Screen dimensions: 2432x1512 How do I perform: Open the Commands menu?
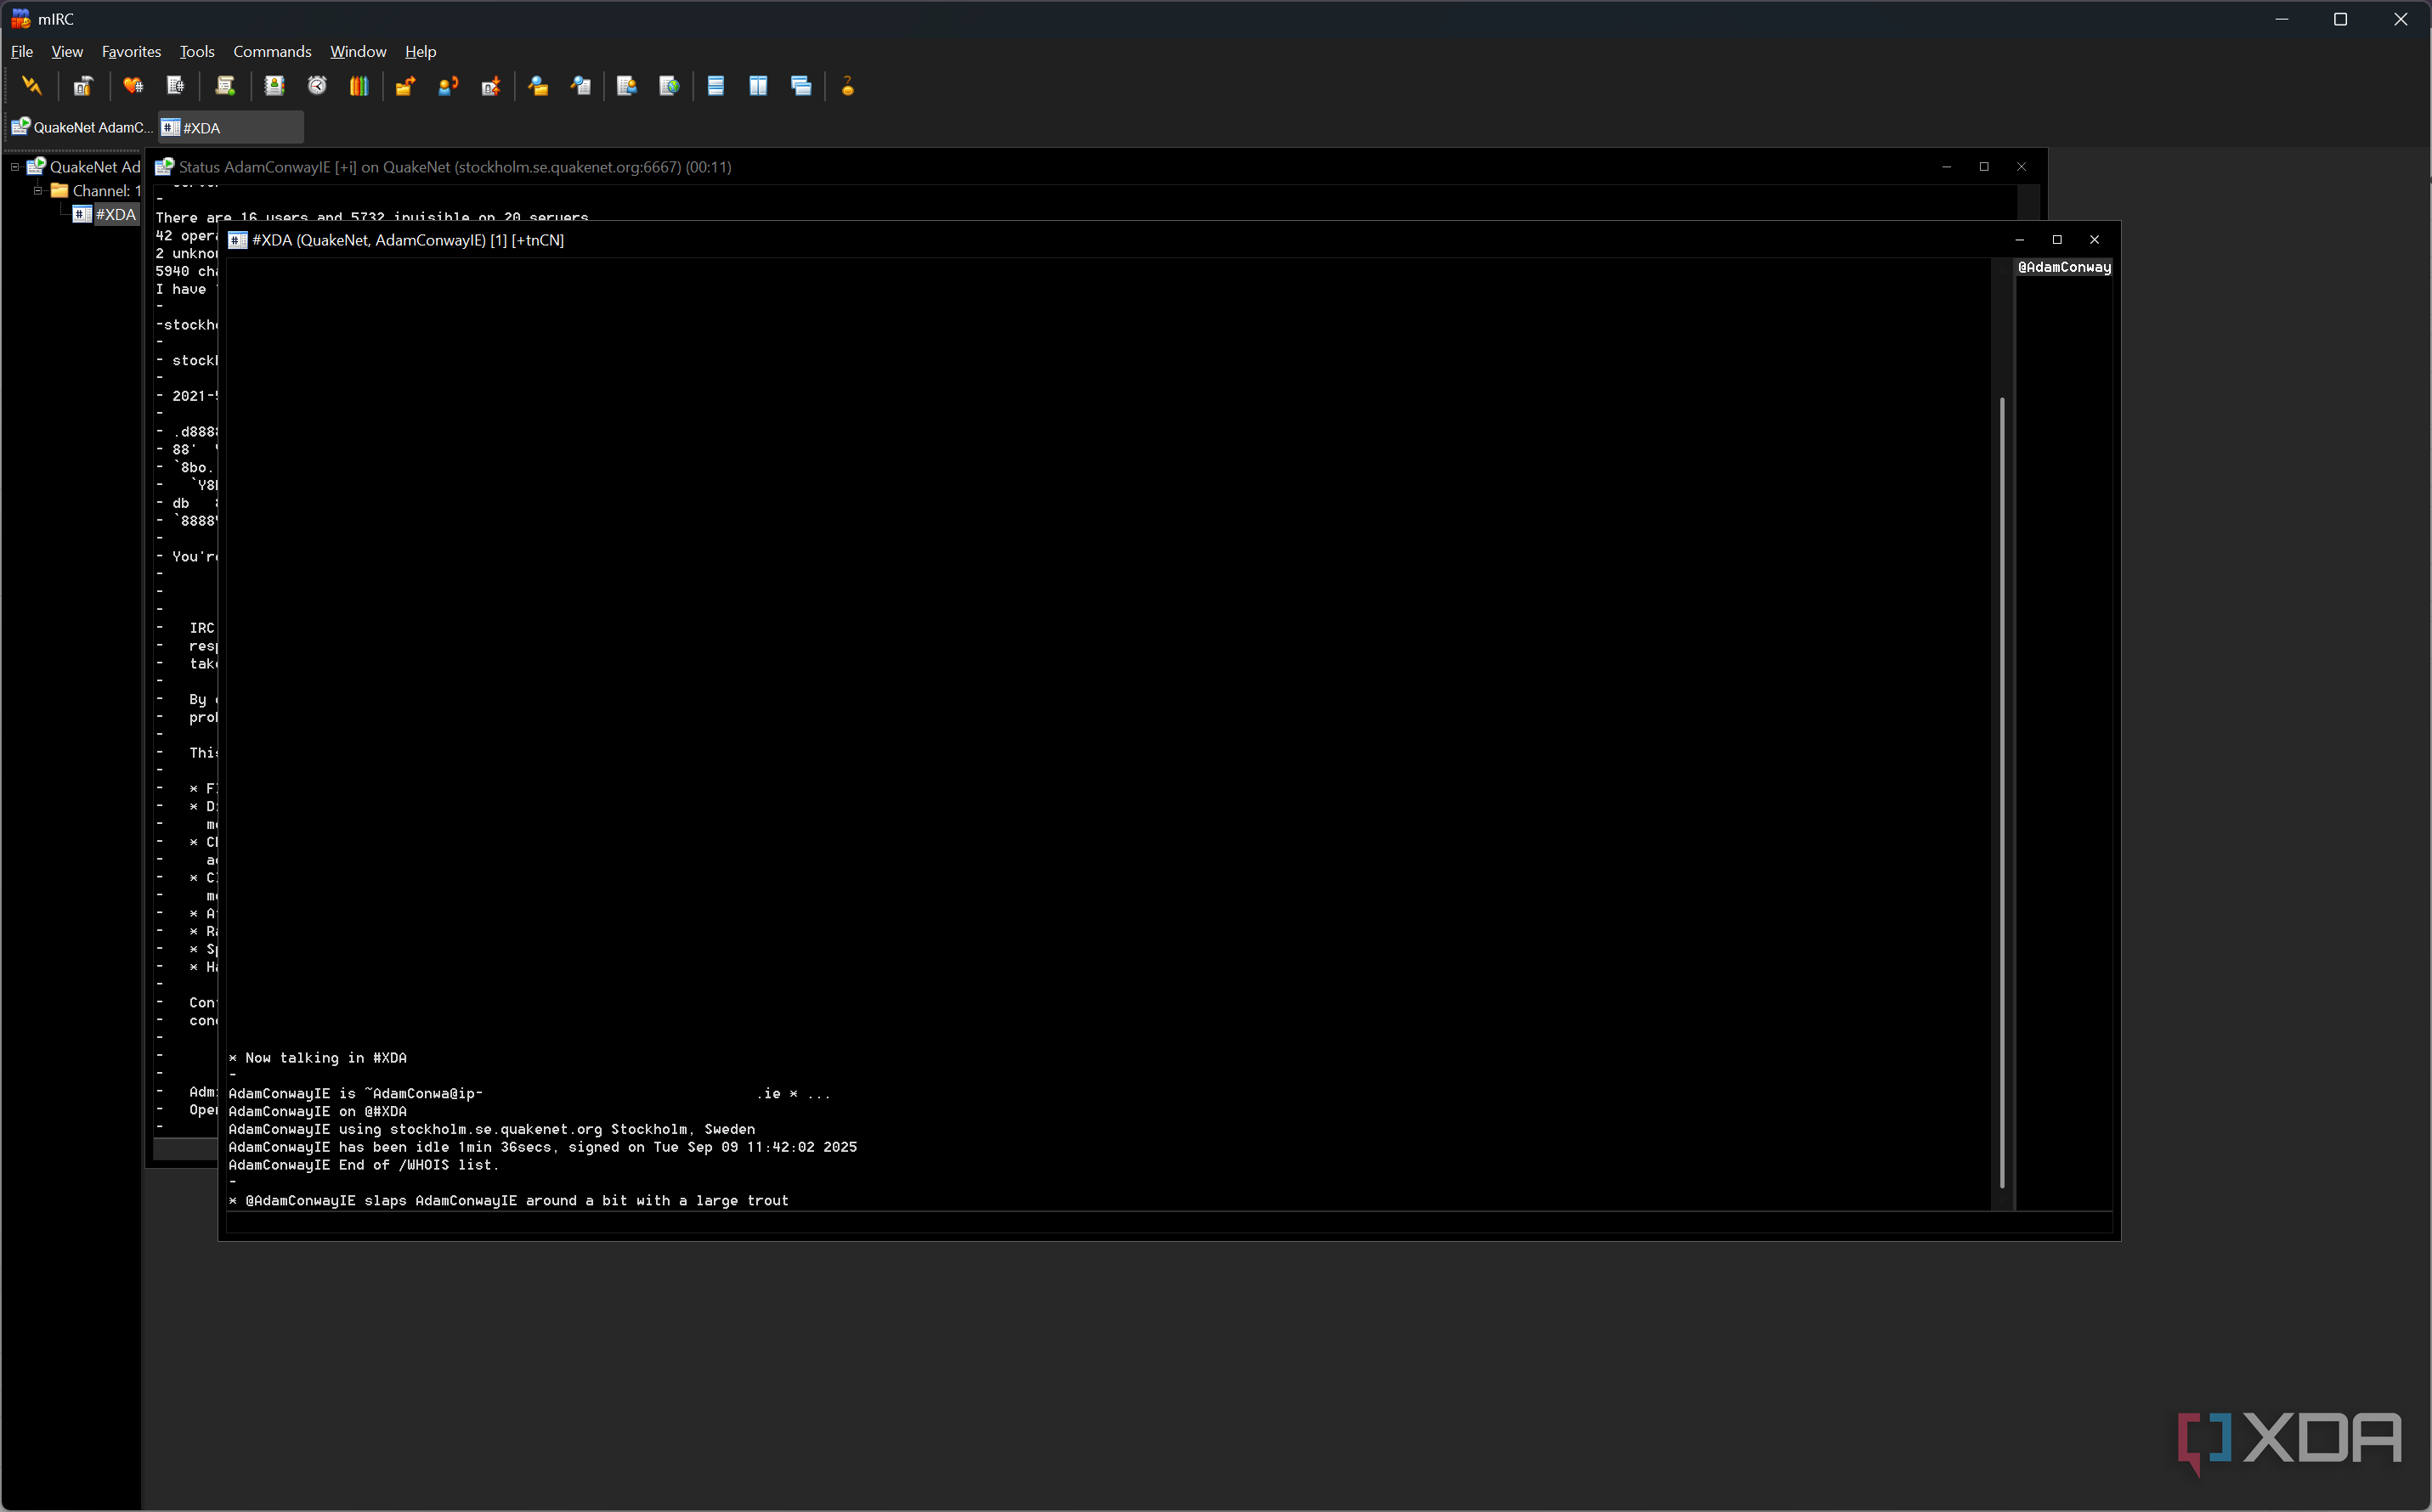click(x=272, y=52)
